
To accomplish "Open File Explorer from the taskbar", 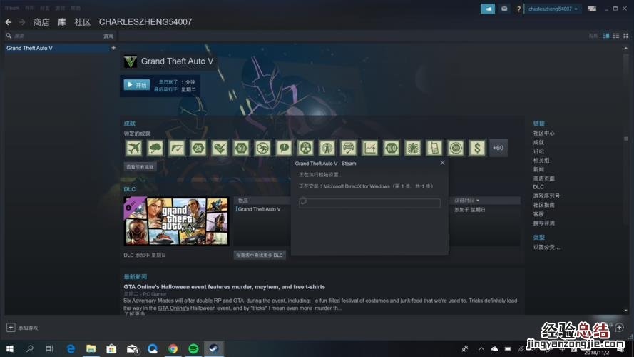I will tap(91, 348).
